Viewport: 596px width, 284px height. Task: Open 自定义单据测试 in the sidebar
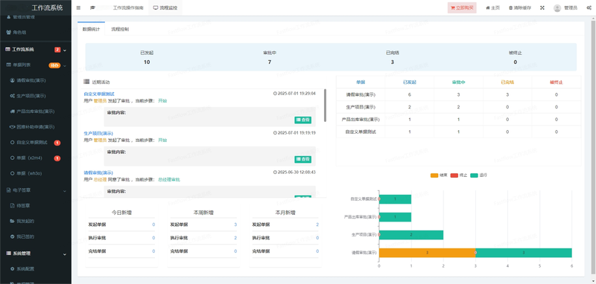coord(32,143)
